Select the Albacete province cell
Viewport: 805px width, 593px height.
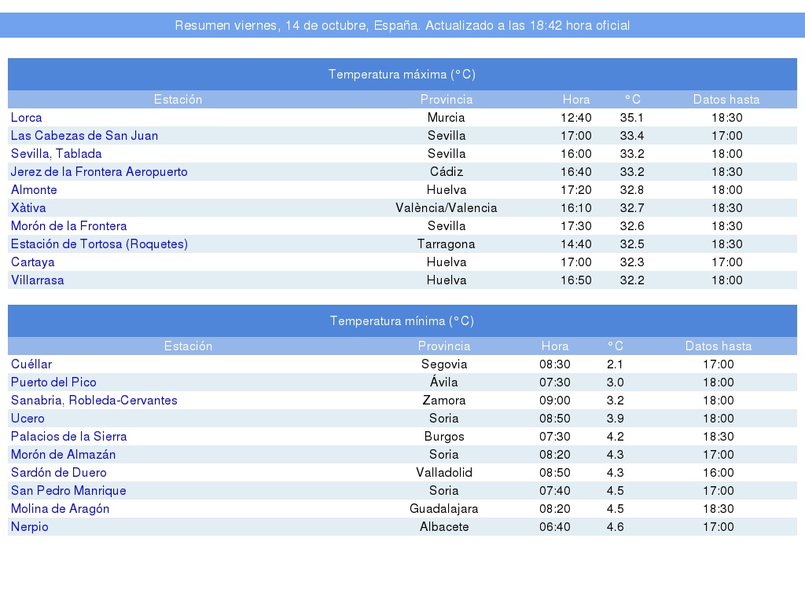444,527
